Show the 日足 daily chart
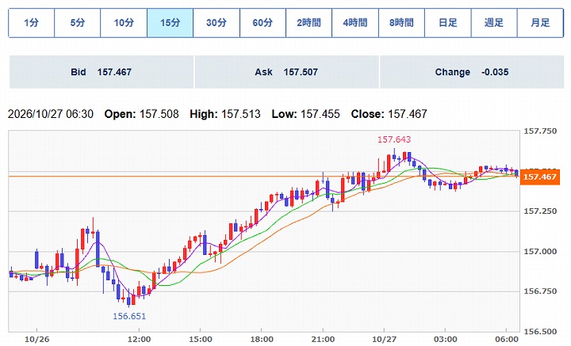The height and width of the screenshot is (346, 571). (x=447, y=23)
